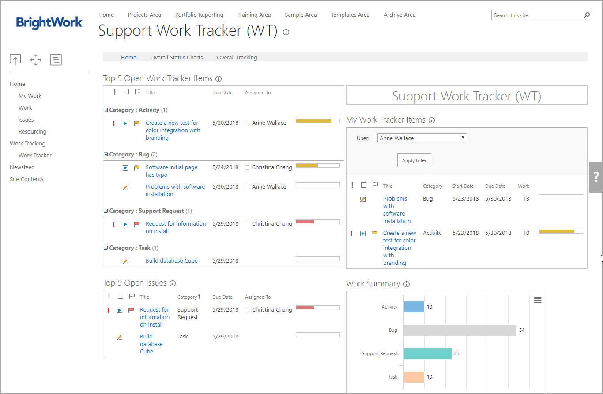This screenshot has height=394, width=603.
Task: Sort My Work Tracker Items by Start Date
Action: 463,186
